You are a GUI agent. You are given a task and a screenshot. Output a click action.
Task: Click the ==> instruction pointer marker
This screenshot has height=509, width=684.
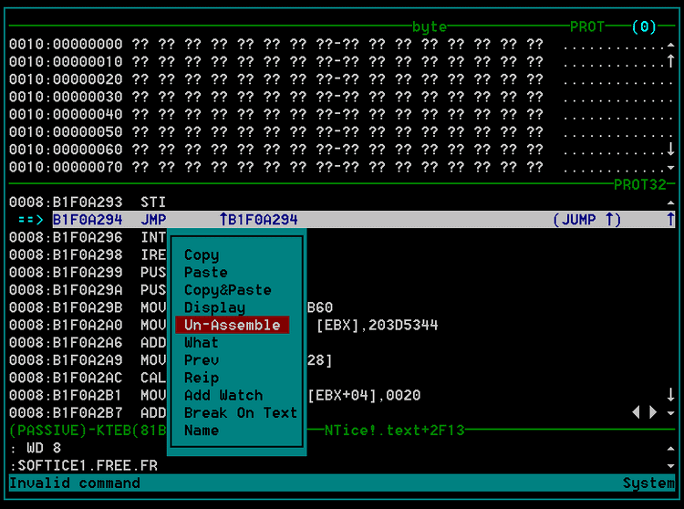[x=31, y=220]
